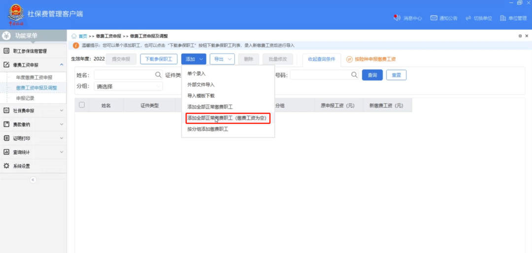Click the small square icon beside the breadcrumb close icon
The image size is (532, 253).
pos(520,36)
